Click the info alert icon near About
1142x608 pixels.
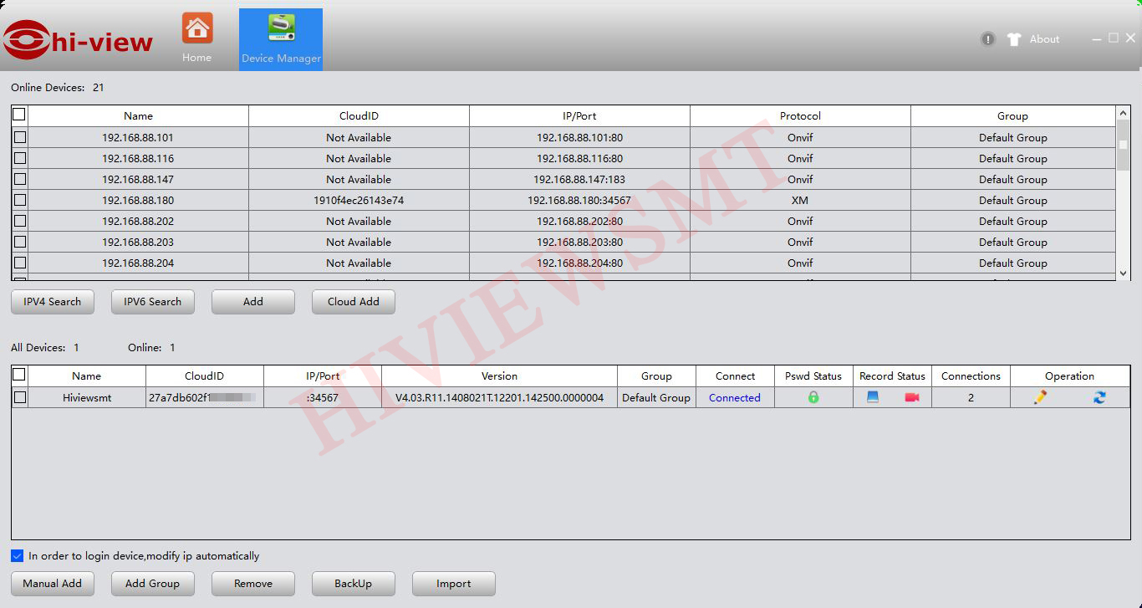988,39
